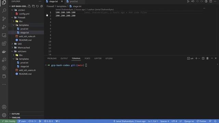Switch to the PROBLEMS panel tab
Viewport: 219px width, 123px height.
[x=52, y=58]
